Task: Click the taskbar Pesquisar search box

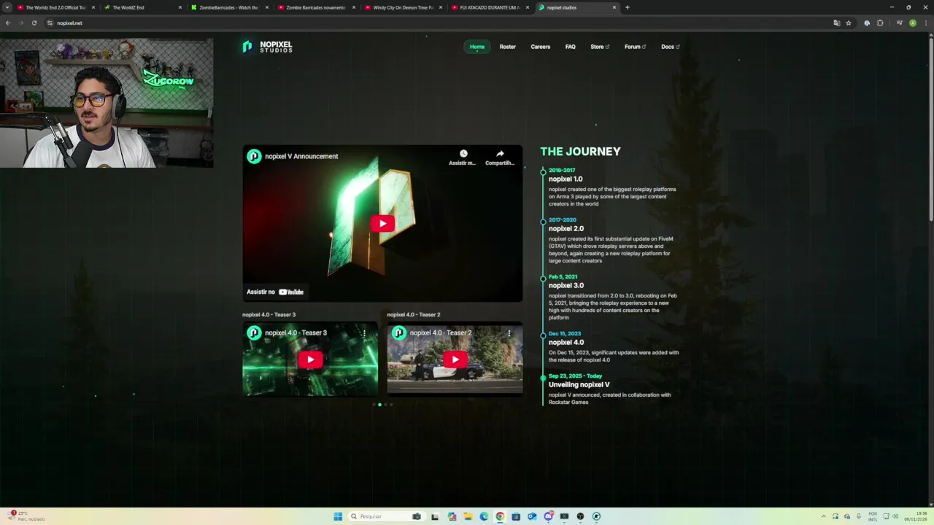Action: 387,516
